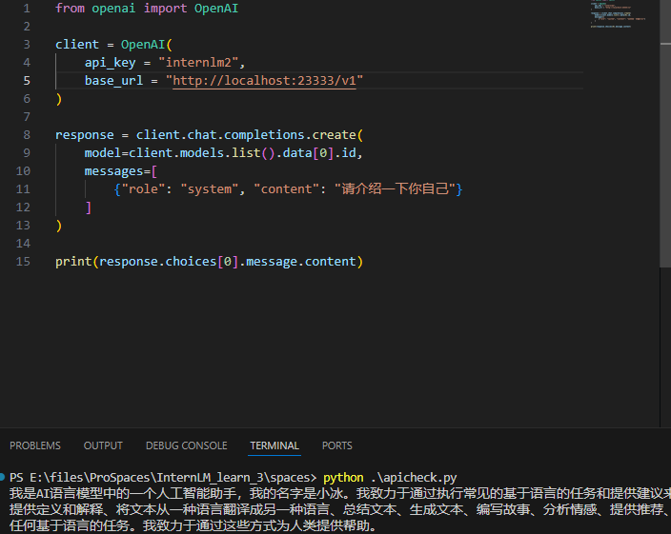This screenshot has width=671, height=534.
Task: Click 'choices' on the print line
Action: point(191,262)
